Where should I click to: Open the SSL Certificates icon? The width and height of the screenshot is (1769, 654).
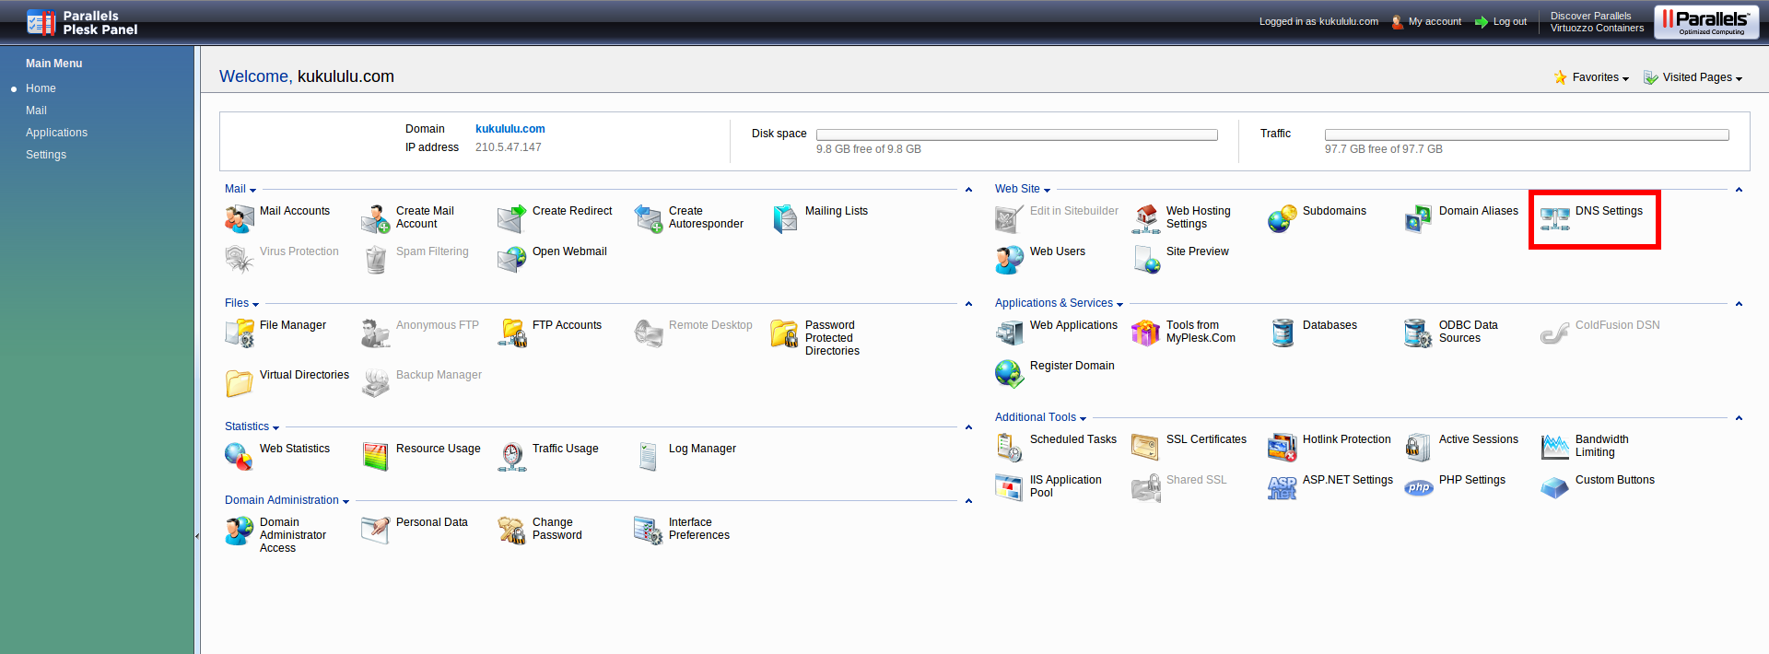pos(1145,448)
